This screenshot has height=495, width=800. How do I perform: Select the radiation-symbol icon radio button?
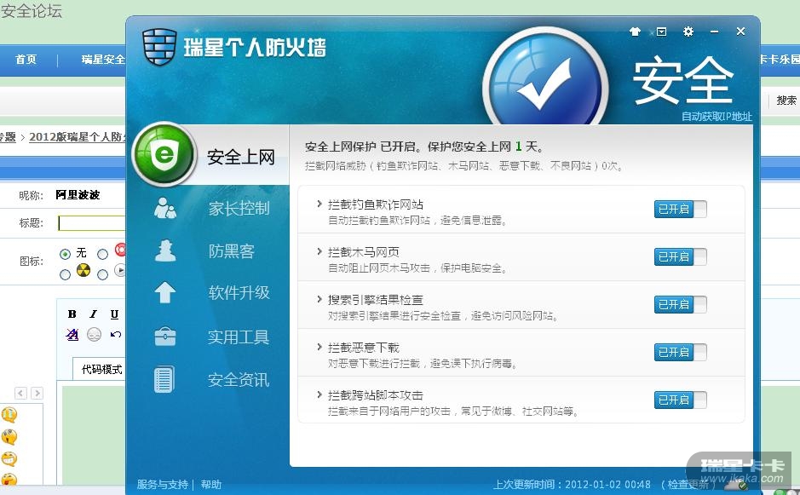(65, 274)
